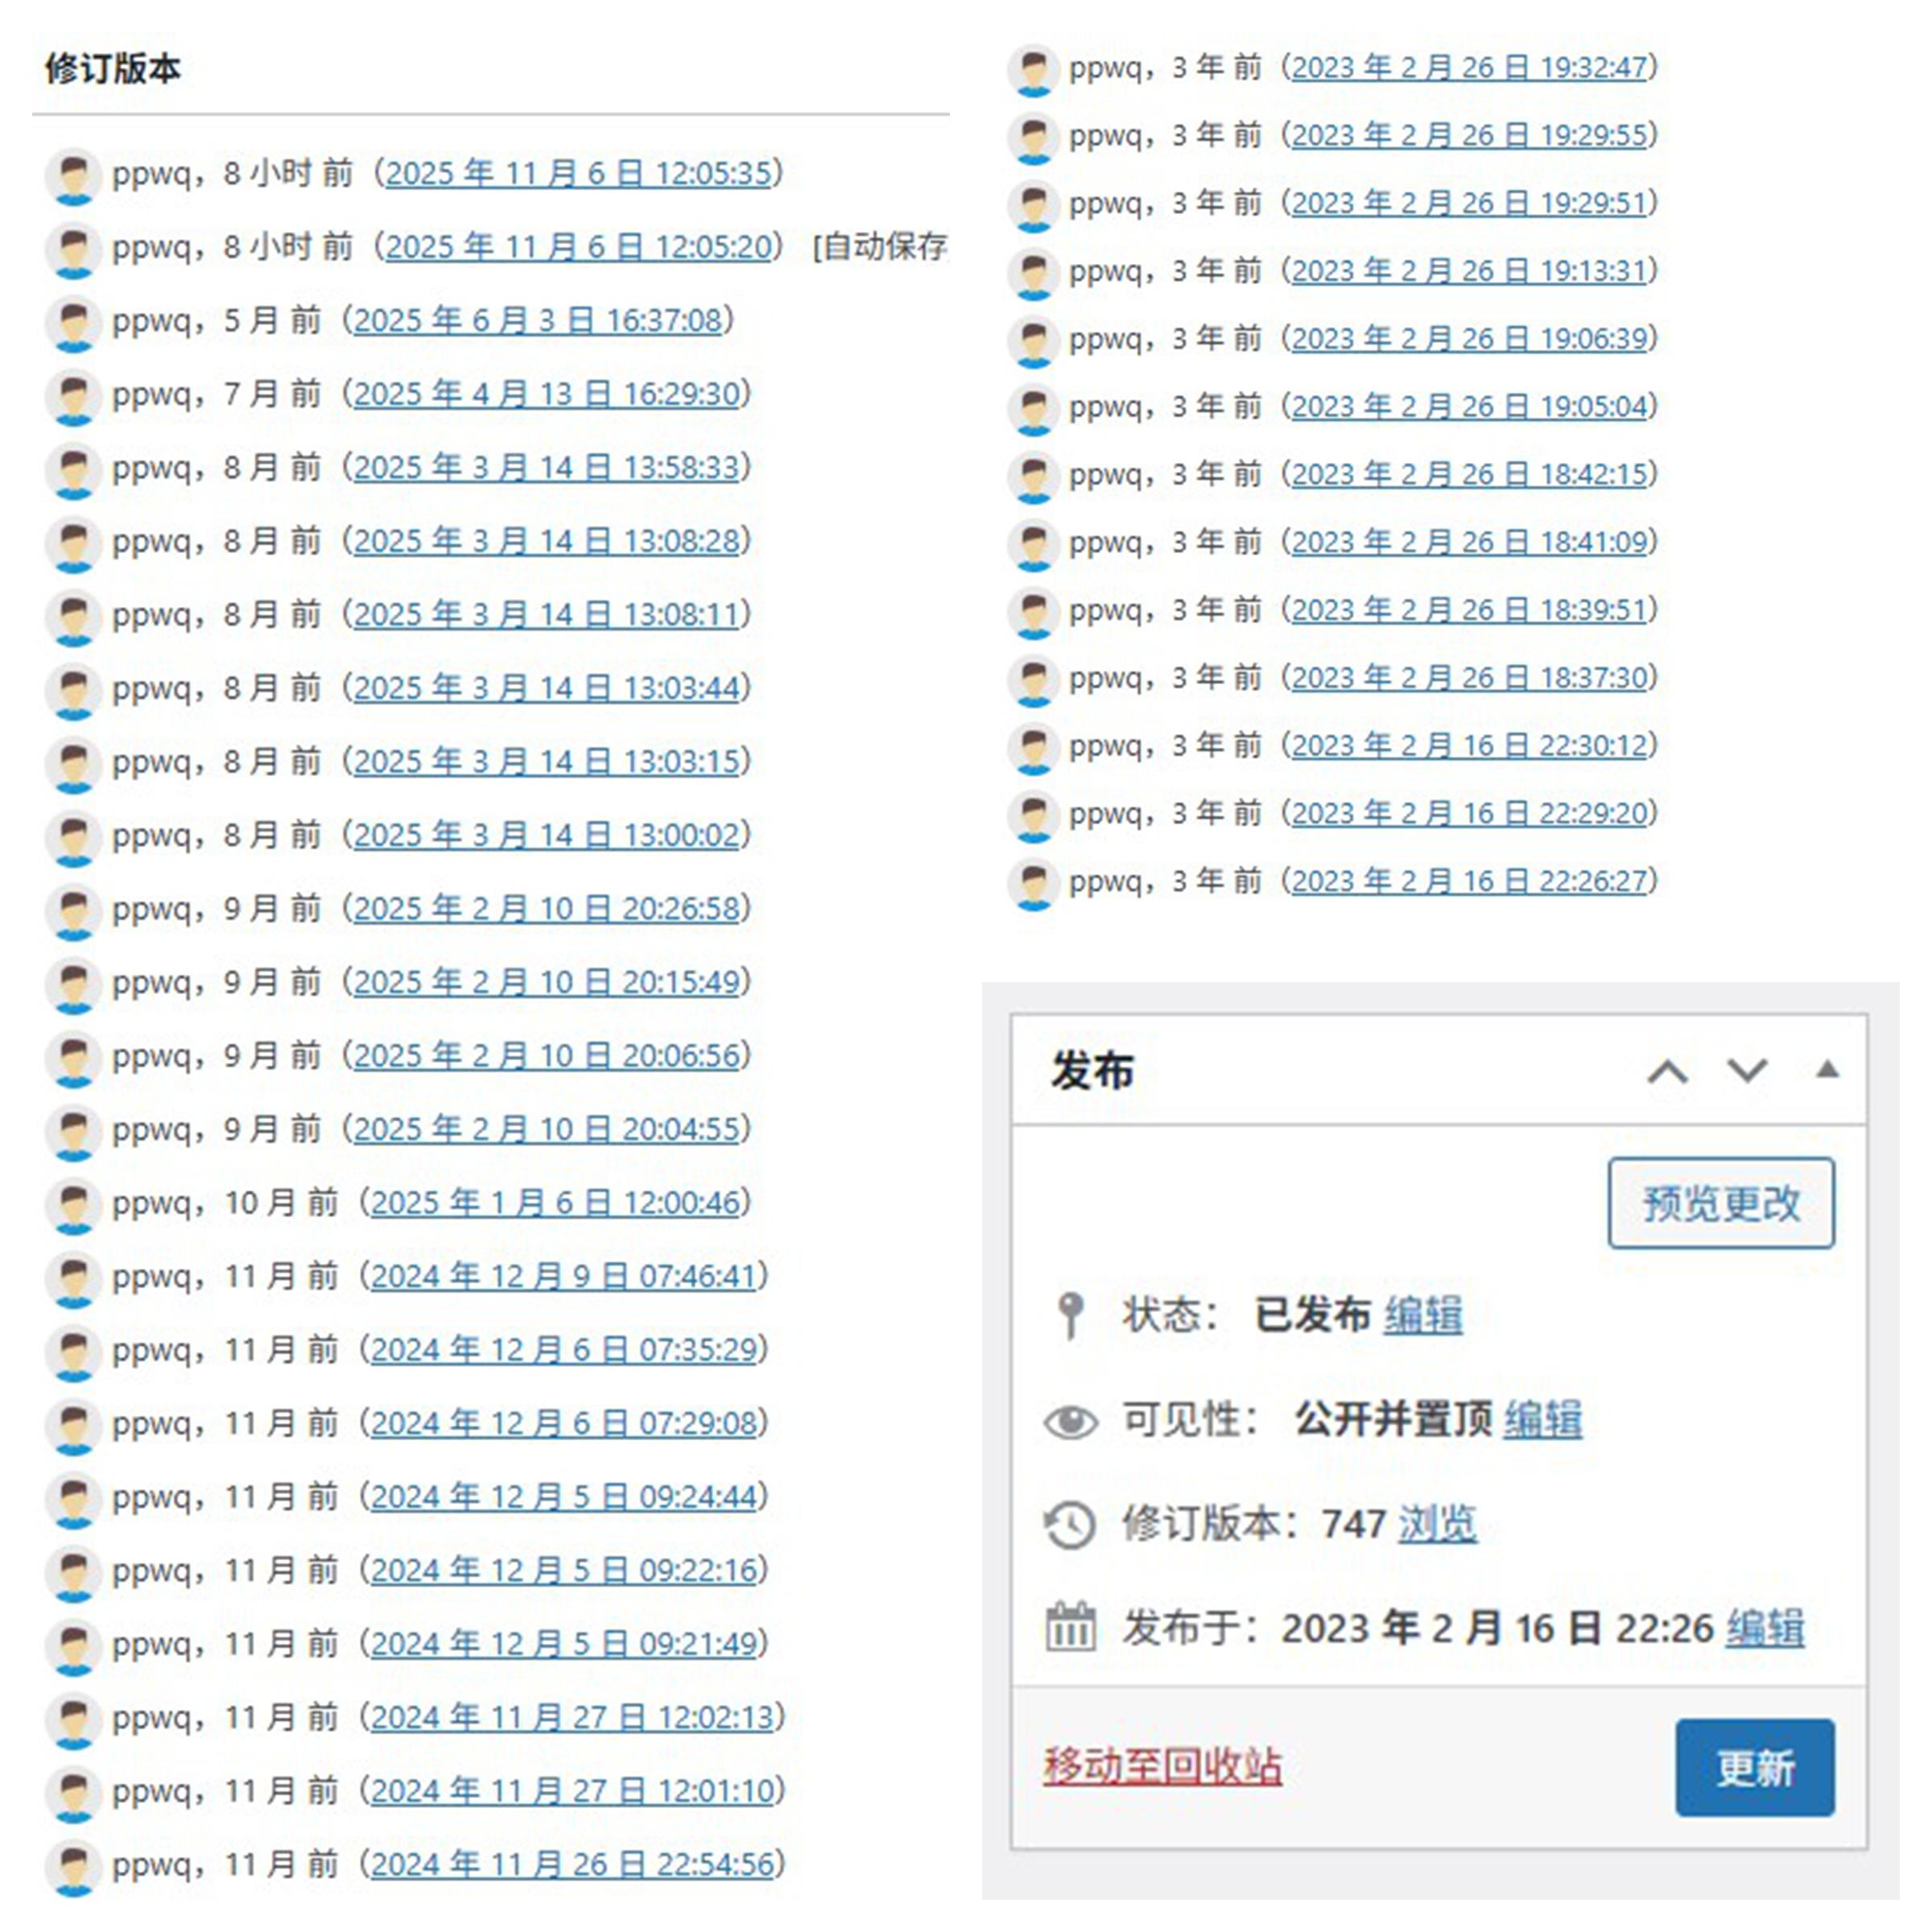
Task: Move the Publish box up with the chevron
Action: click(1667, 1071)
